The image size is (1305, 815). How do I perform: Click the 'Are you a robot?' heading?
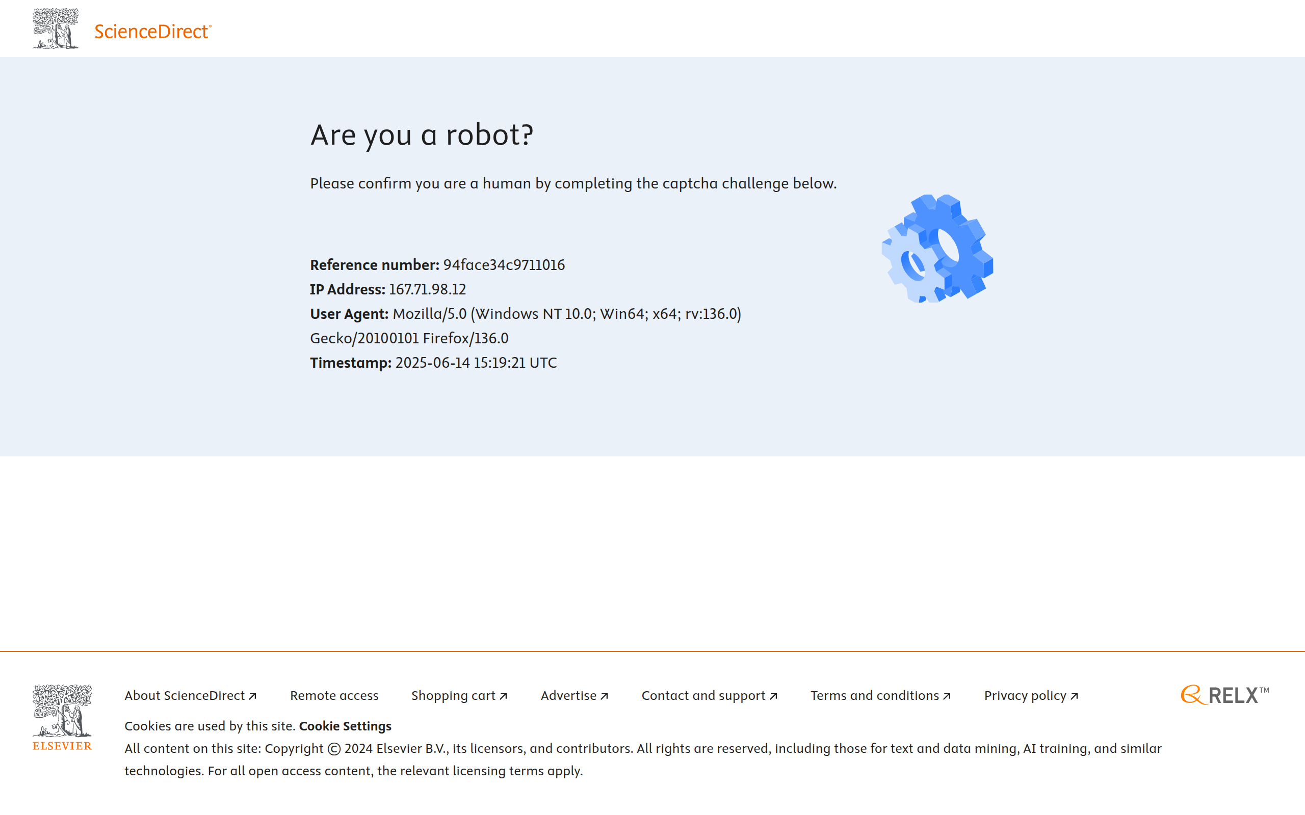pyautogui.click(x=422, y=135)
